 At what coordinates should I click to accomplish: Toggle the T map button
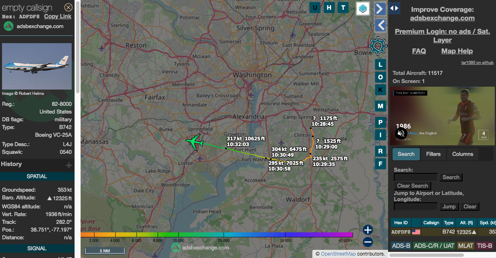(343, 8)
